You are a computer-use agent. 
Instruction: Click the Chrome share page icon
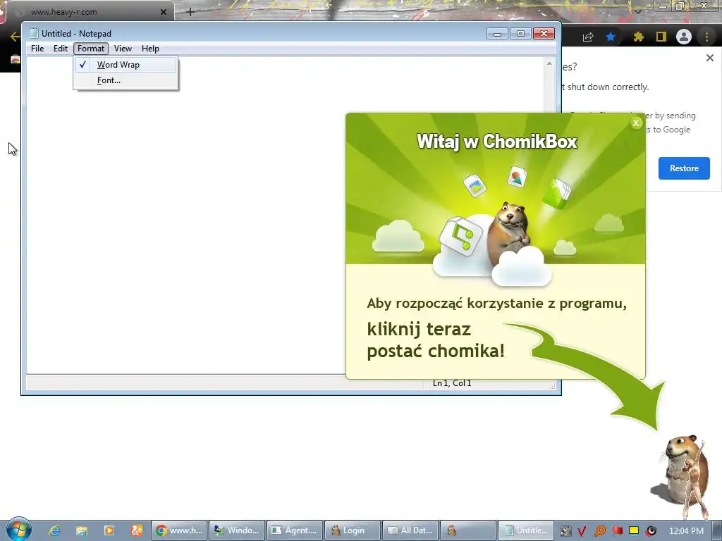(588, 37)
